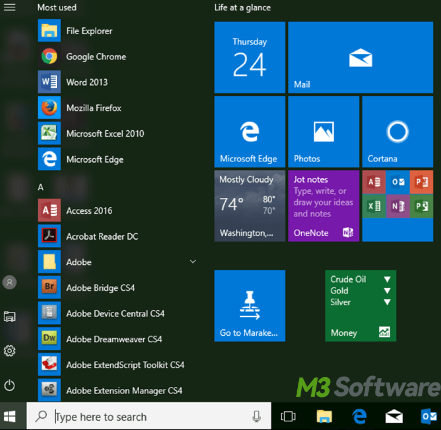Launch Adobe Bridge CS4
The height and width of the screenshot is (430, 441).
pyautogui.click(x=118, y=288)
